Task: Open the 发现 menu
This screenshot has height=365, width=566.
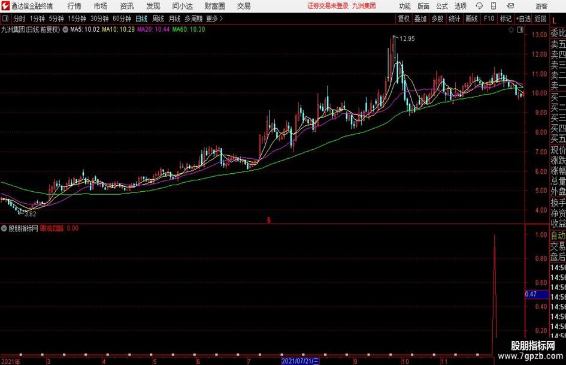Action: (x=153, y=6)
